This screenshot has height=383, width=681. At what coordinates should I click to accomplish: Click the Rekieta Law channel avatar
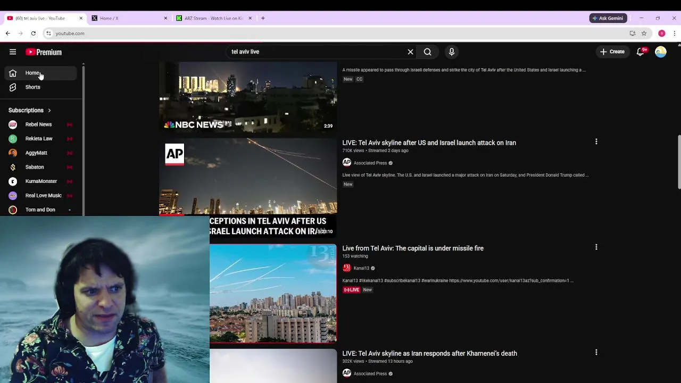pyautogui.click(x=13, y=139)
